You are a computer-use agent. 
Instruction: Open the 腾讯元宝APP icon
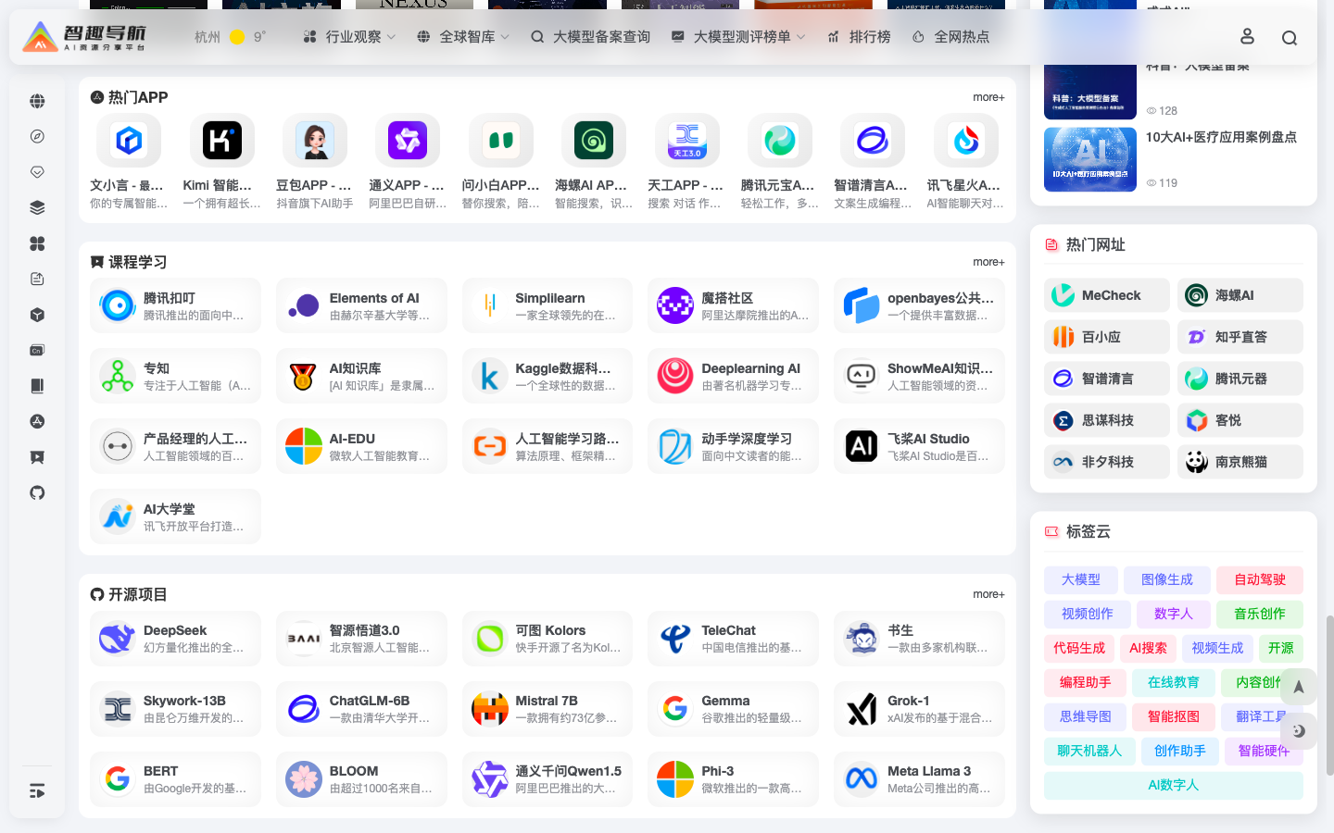[x=780, y=141]
